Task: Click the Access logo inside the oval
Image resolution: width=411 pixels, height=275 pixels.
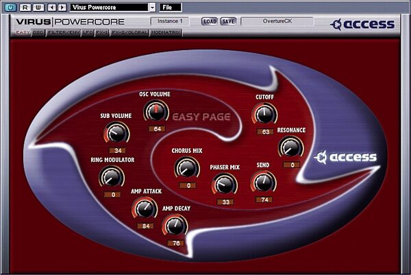Action: 345,157
